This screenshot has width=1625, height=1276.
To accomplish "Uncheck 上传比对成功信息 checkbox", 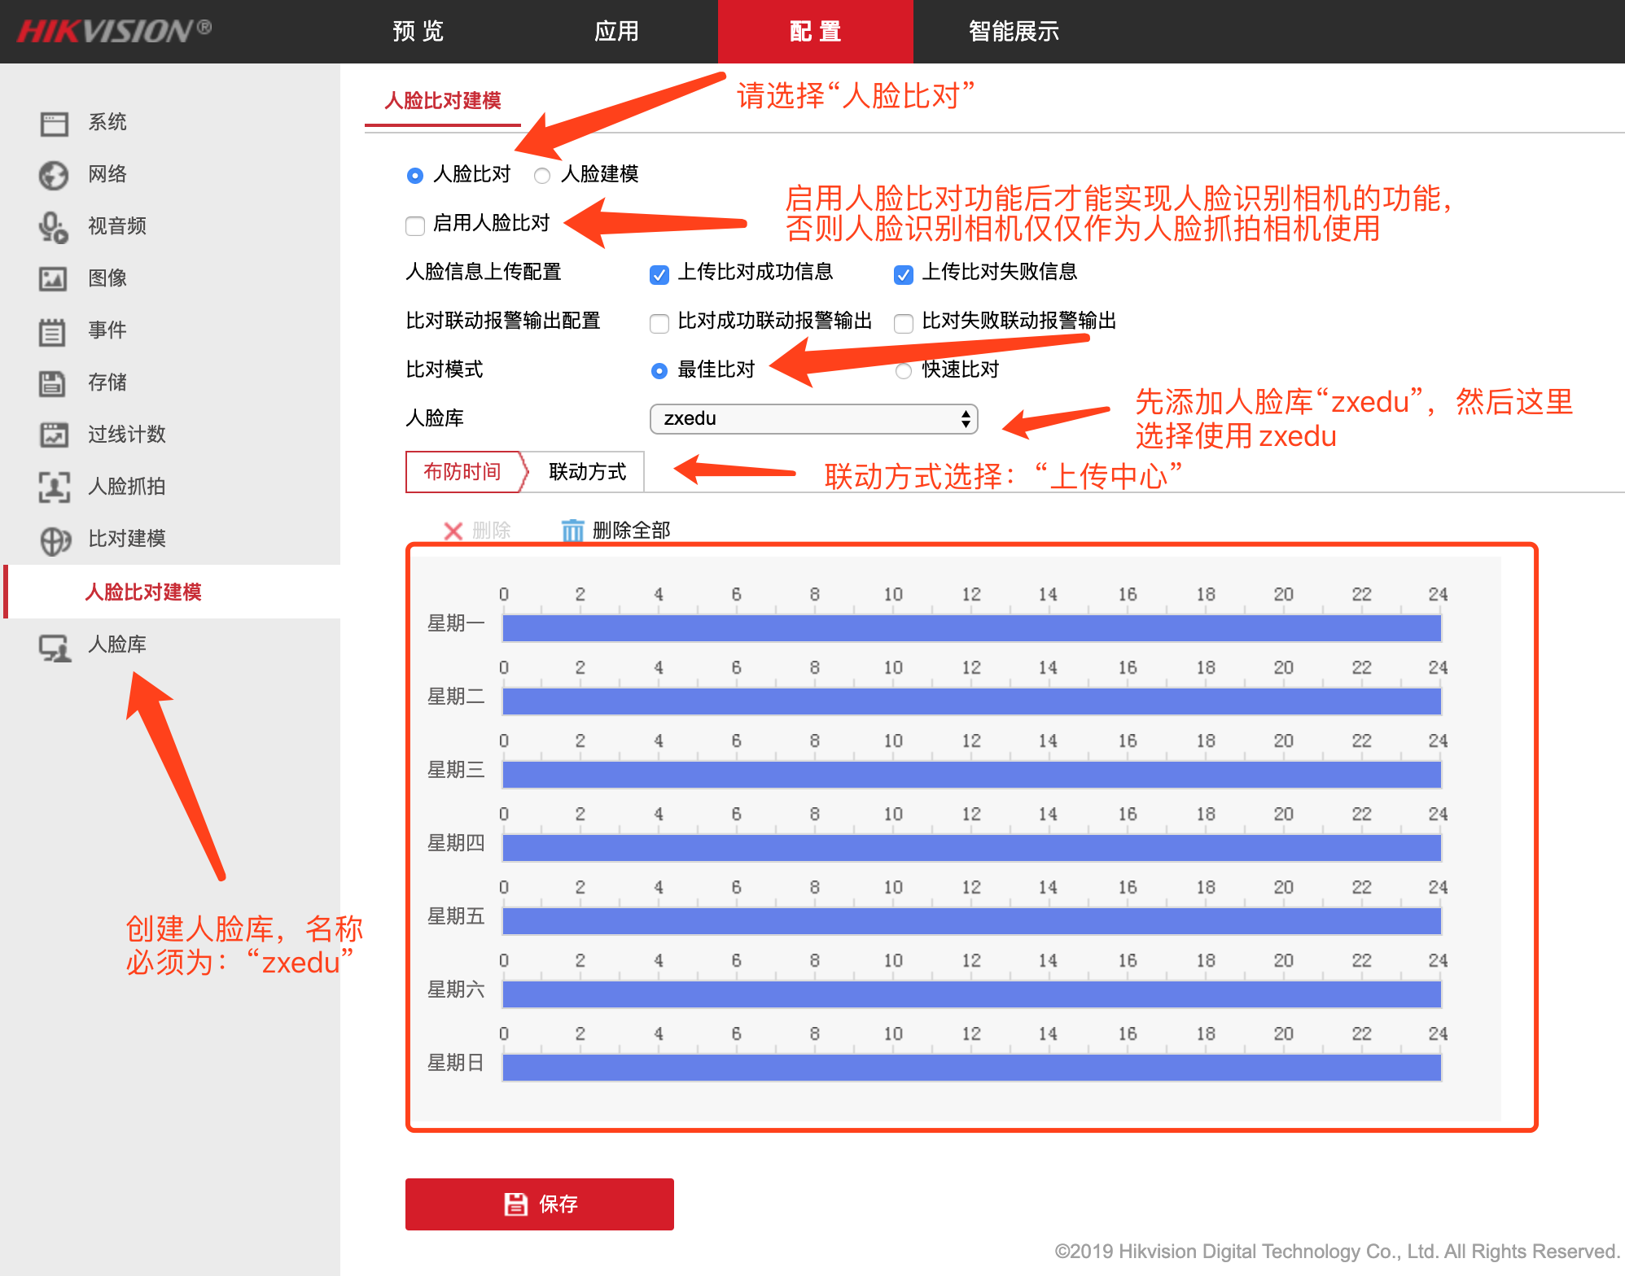I will (659, 274).
